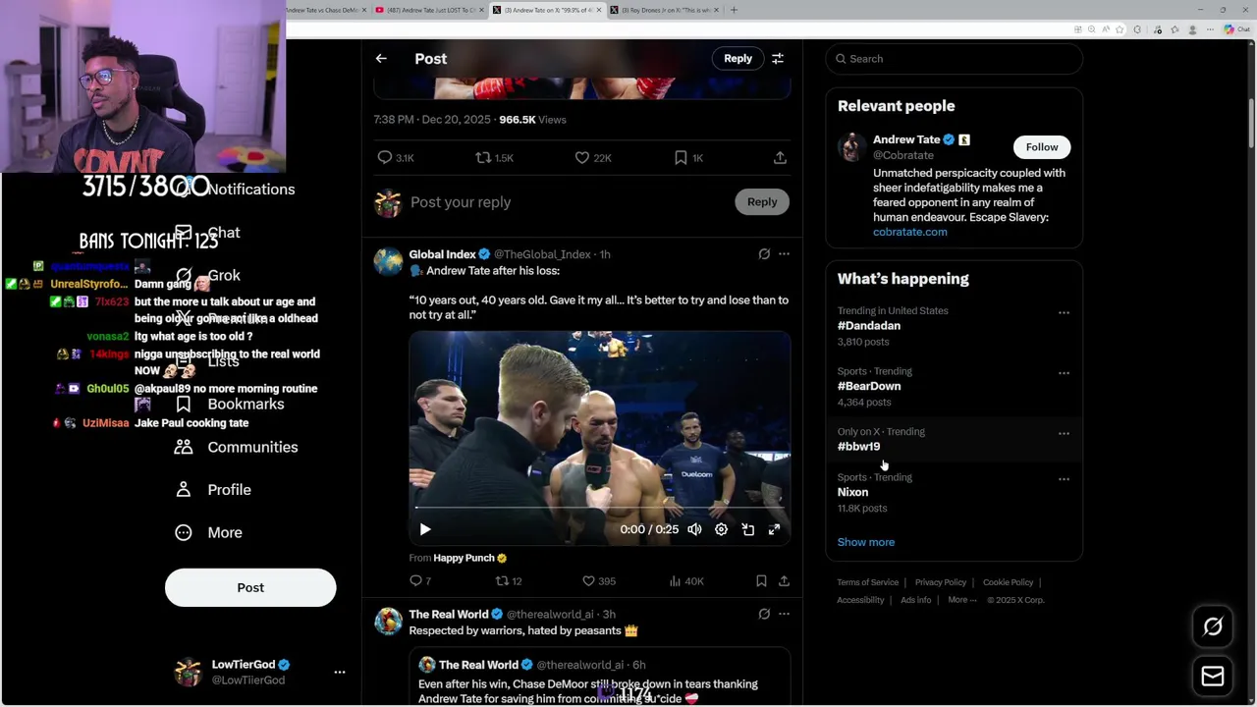This screenshot has height=707, width=1257.
Task: Open Privacy Policy footer link
Action: point(941,582)
